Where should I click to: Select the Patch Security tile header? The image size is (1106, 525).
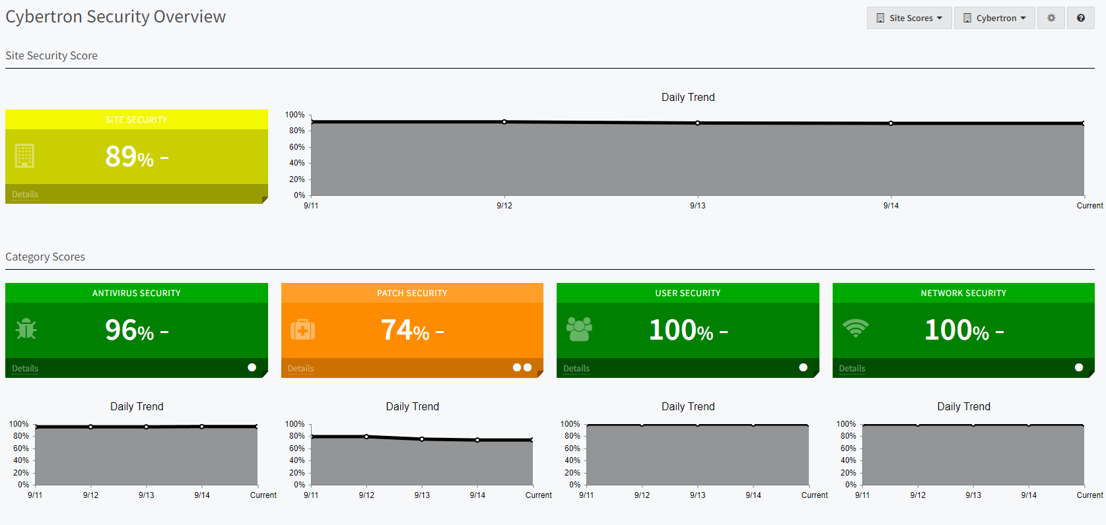tap(412, 293)
